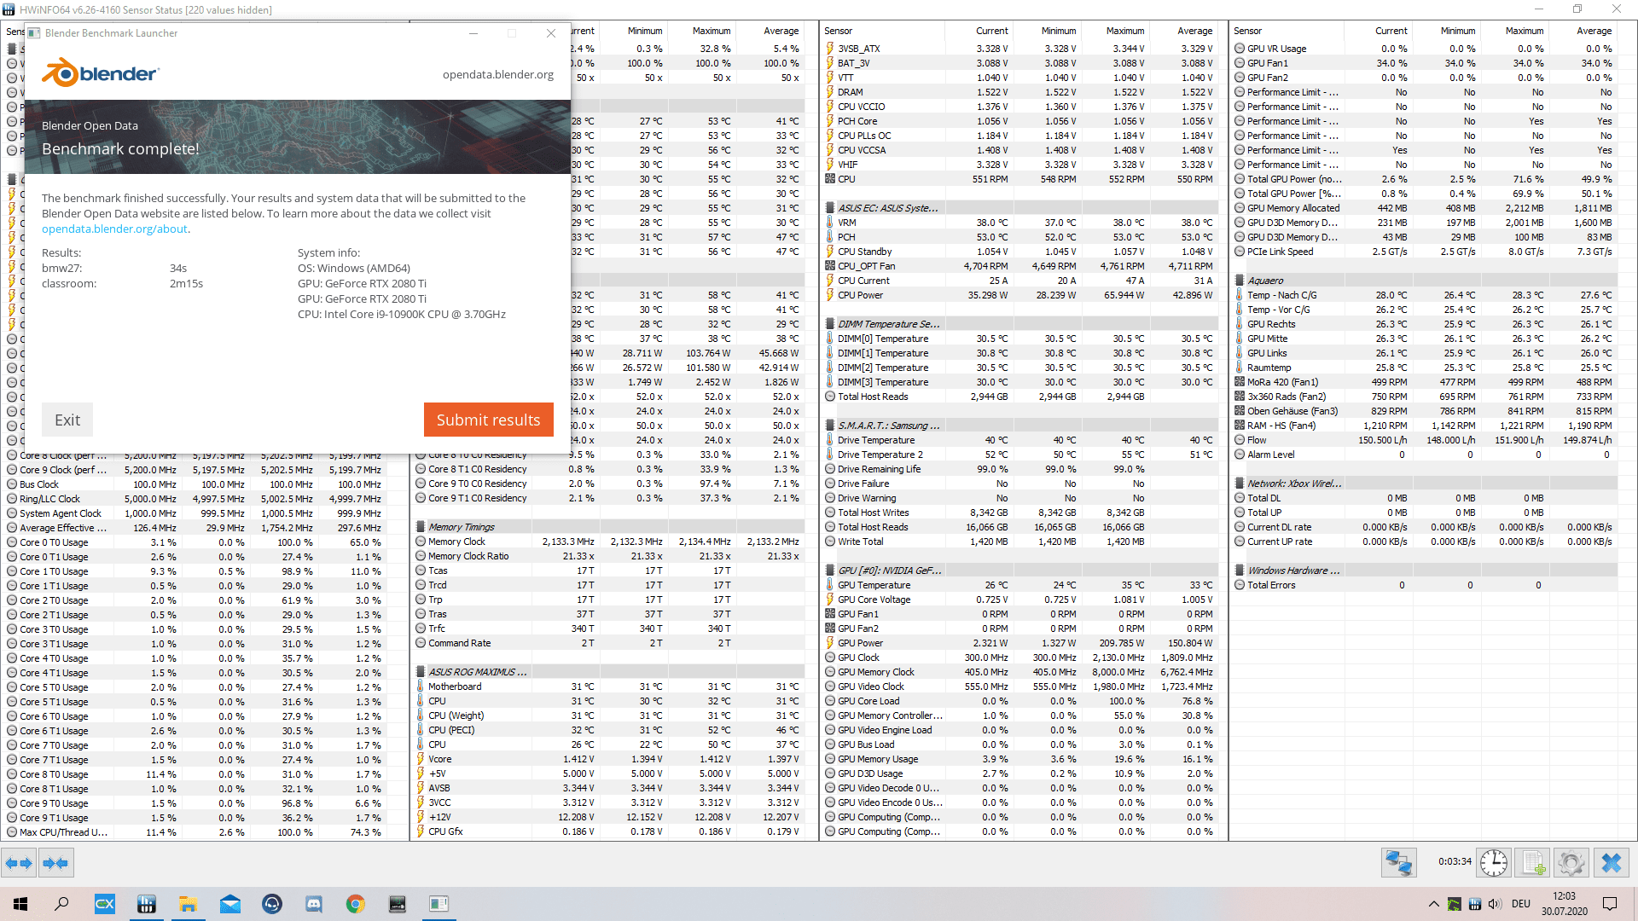Select the Vcore voltage row

point(608,759)
